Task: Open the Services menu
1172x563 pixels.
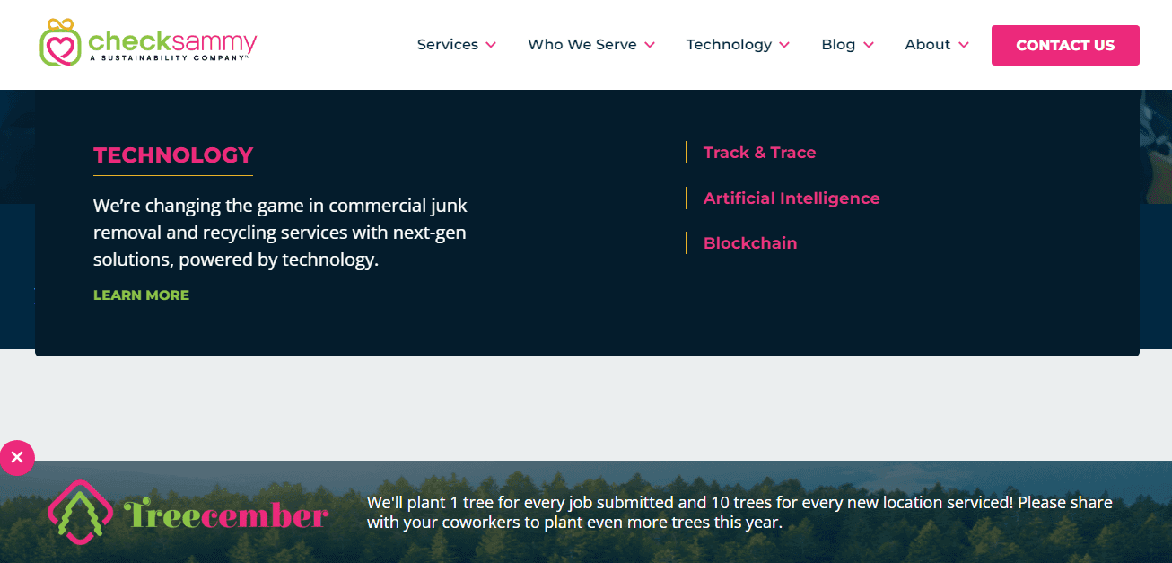Action: (x=447, y=44)
